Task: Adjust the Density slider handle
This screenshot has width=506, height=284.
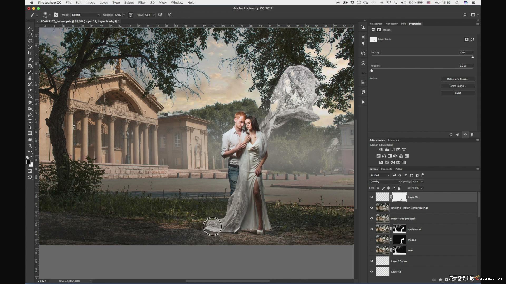Action: (473, 57)
